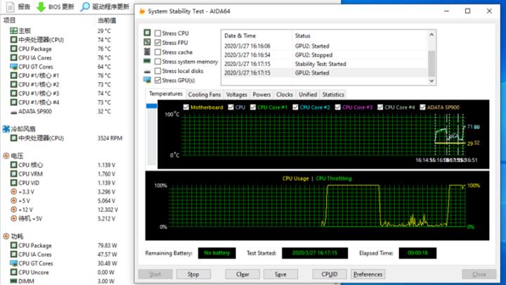Click the Stress local disks icon
Viewport: 506px width, 285px height.
147,72
